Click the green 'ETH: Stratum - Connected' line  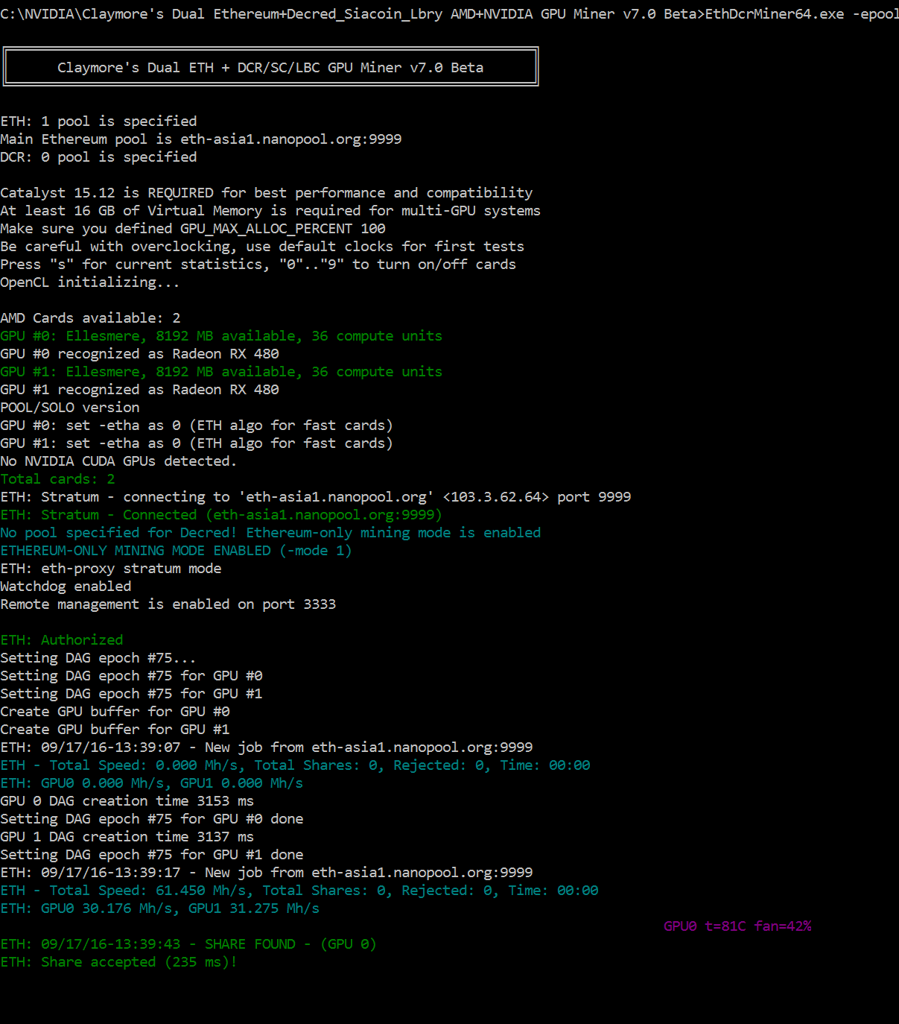pos(221,515)
